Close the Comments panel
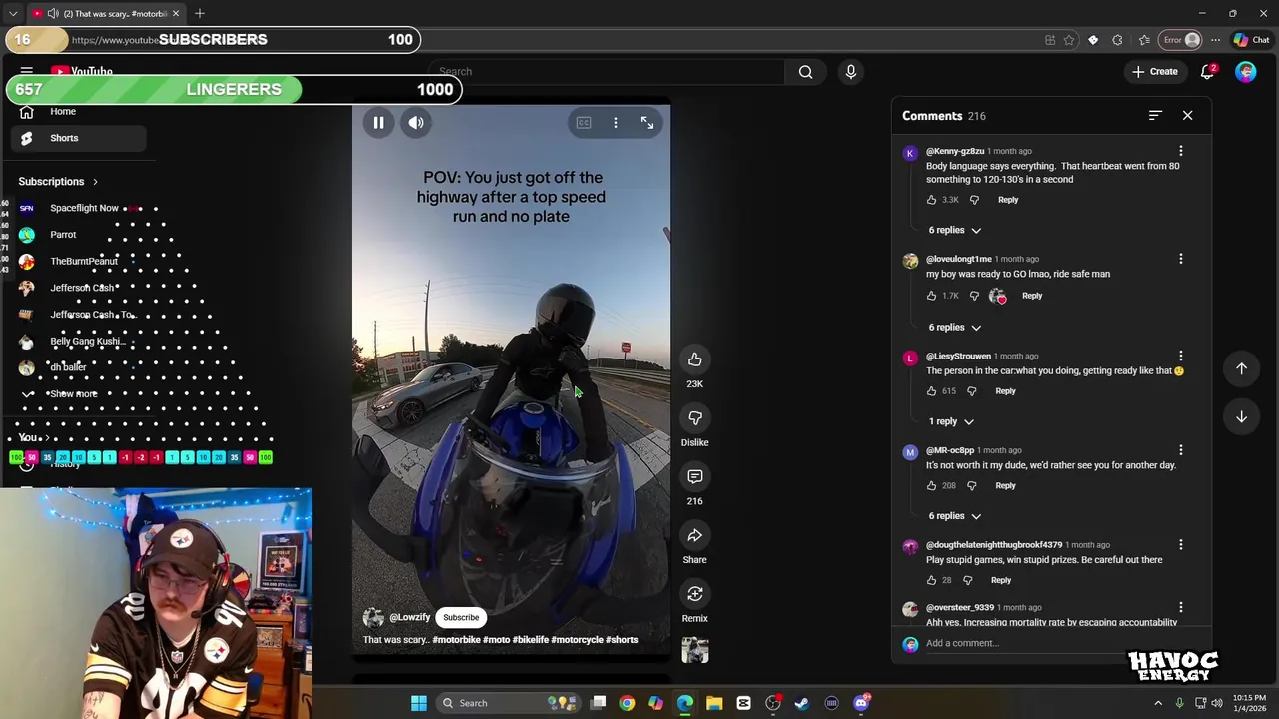This screenshot has width=1279, height=719. click(x=1187, y=116)
